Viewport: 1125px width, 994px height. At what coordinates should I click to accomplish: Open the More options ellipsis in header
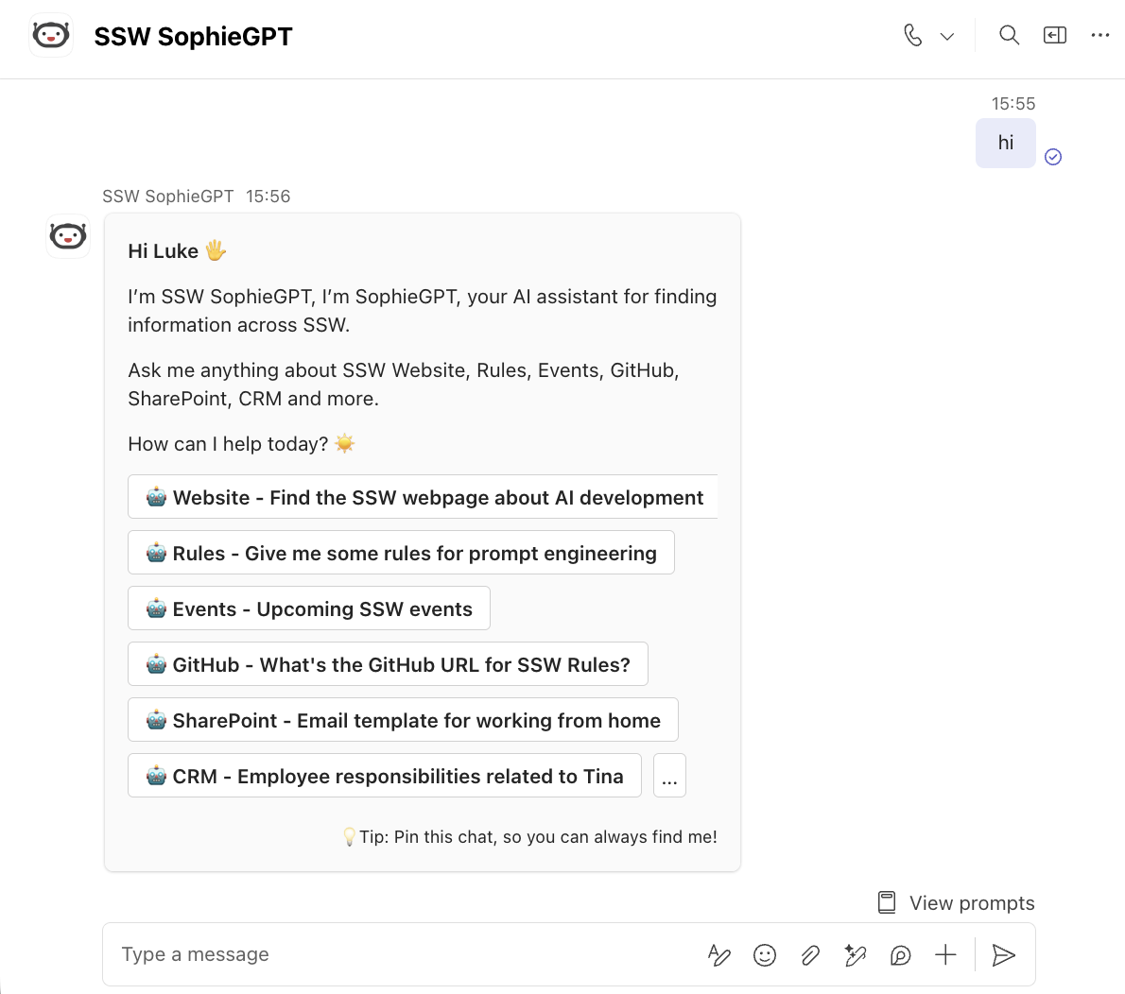coord(1099,35)
